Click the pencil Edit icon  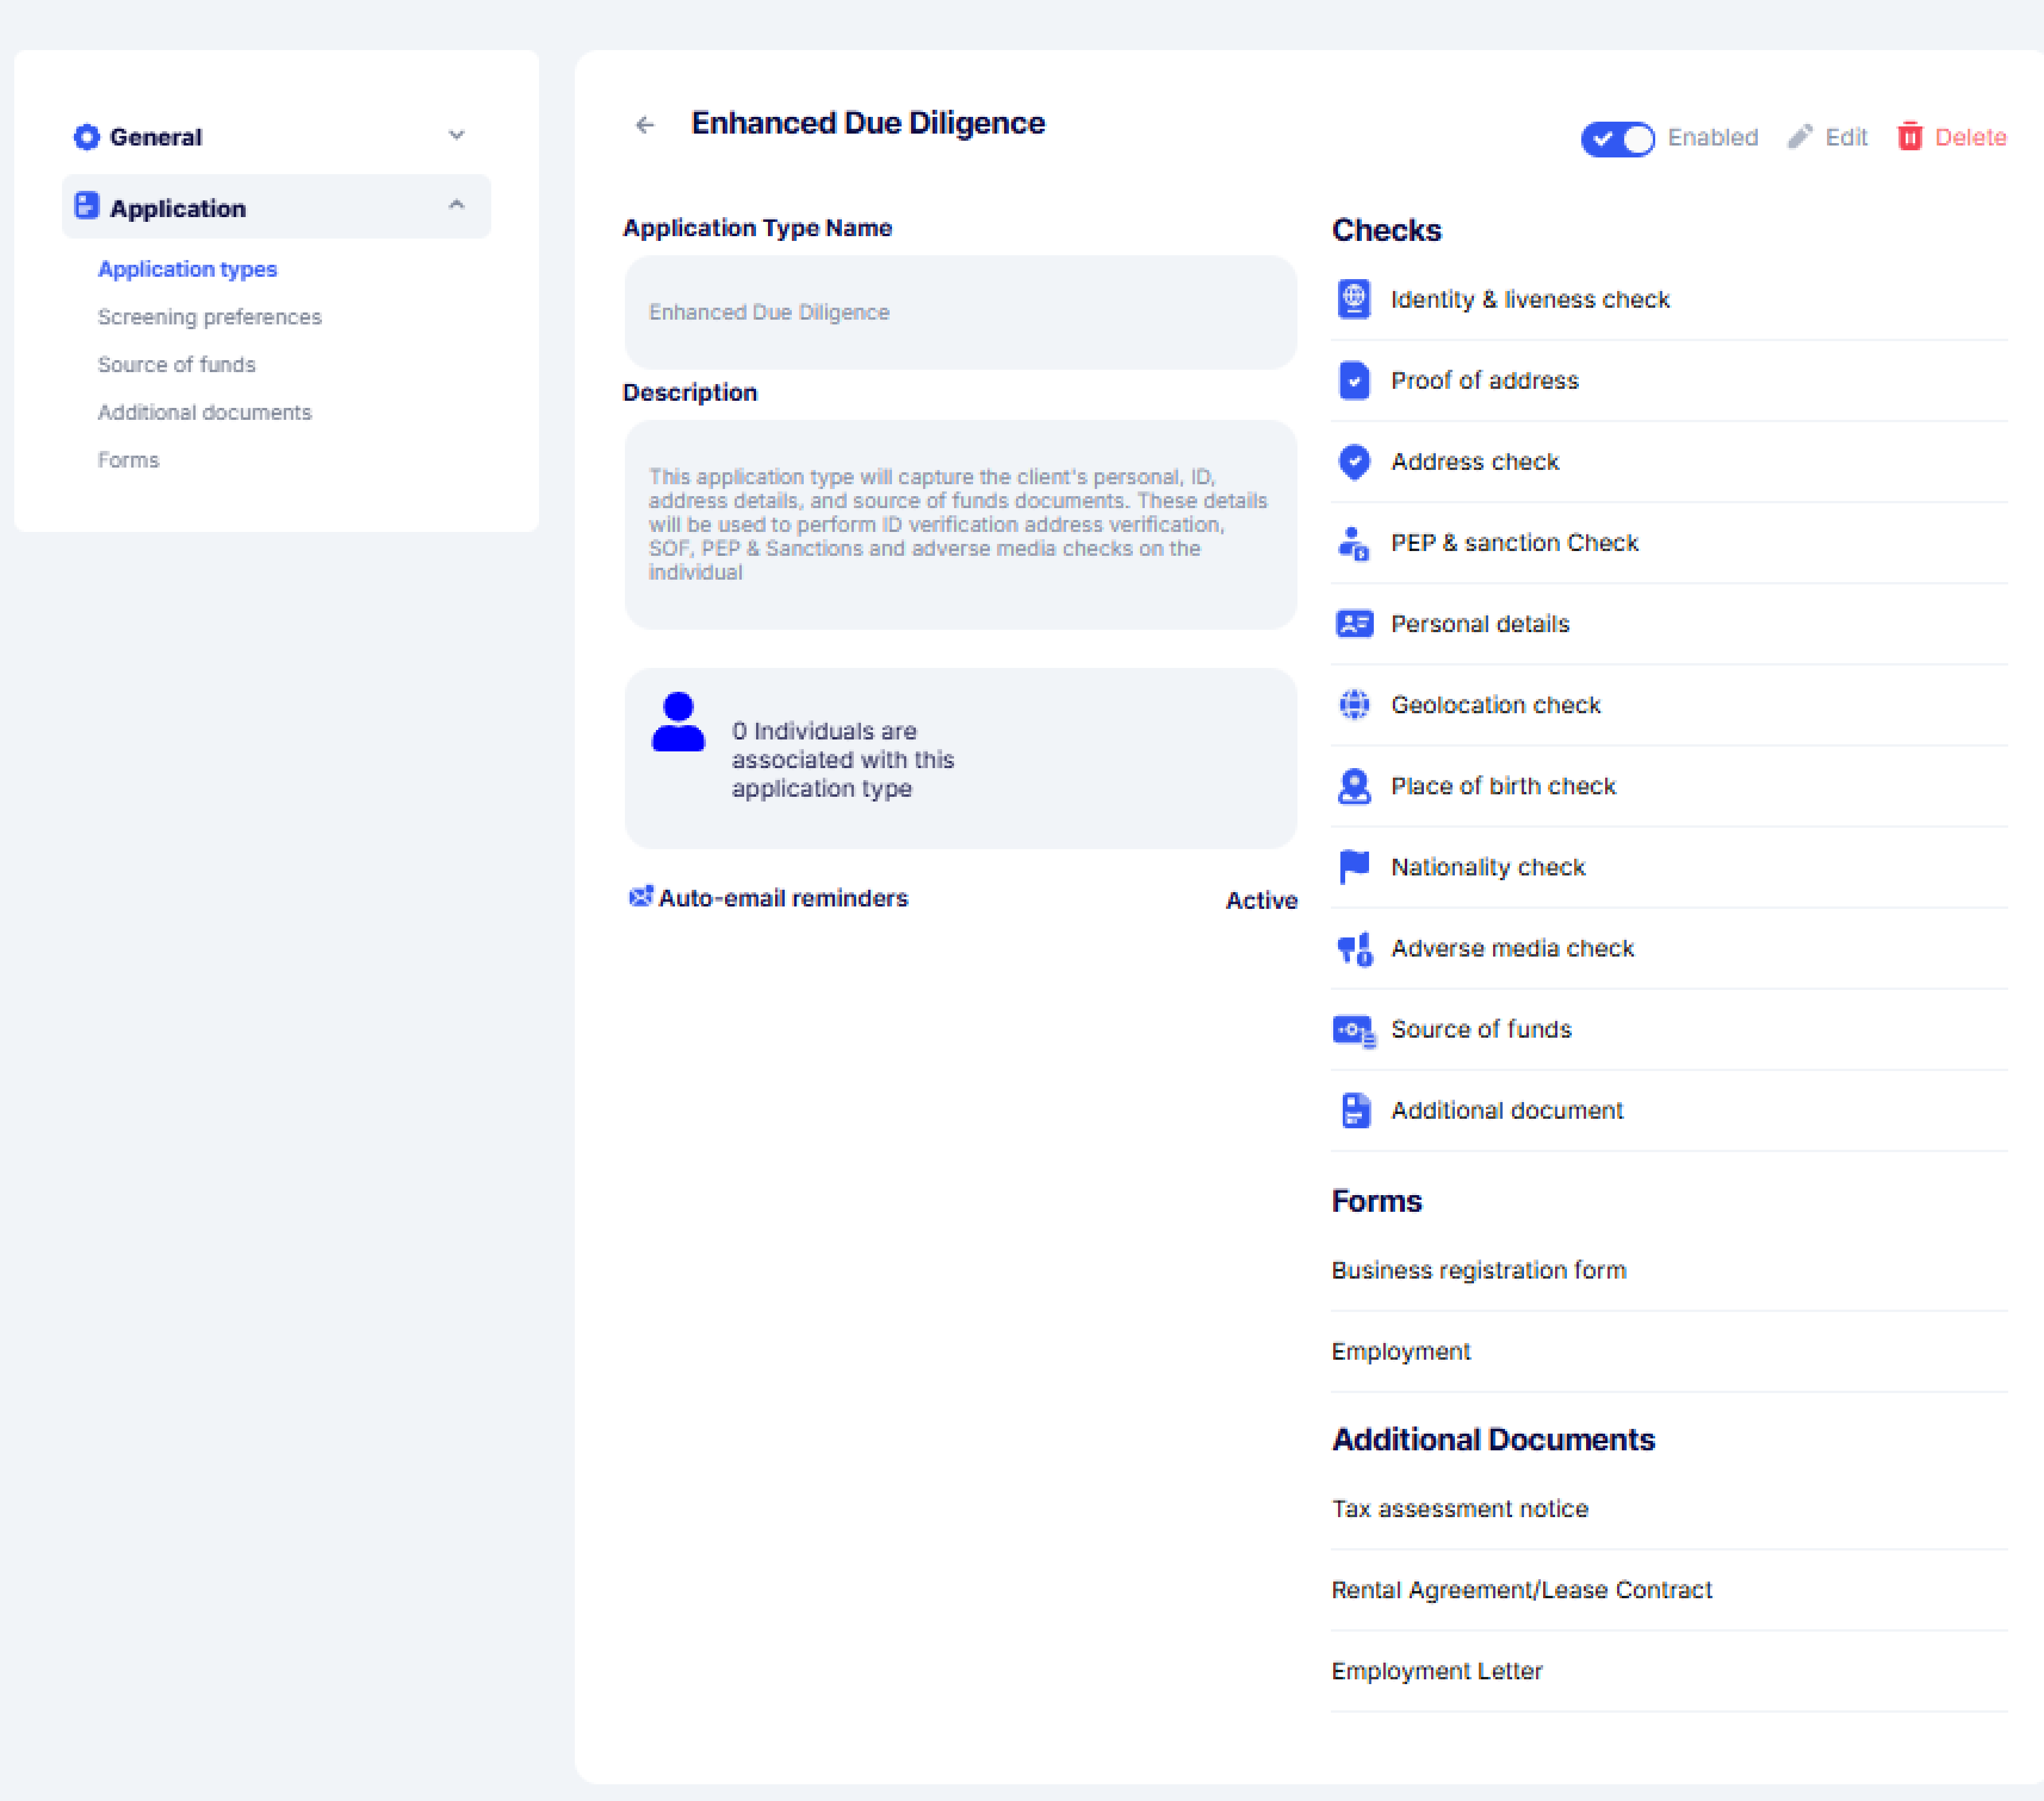click(1800, 137)
